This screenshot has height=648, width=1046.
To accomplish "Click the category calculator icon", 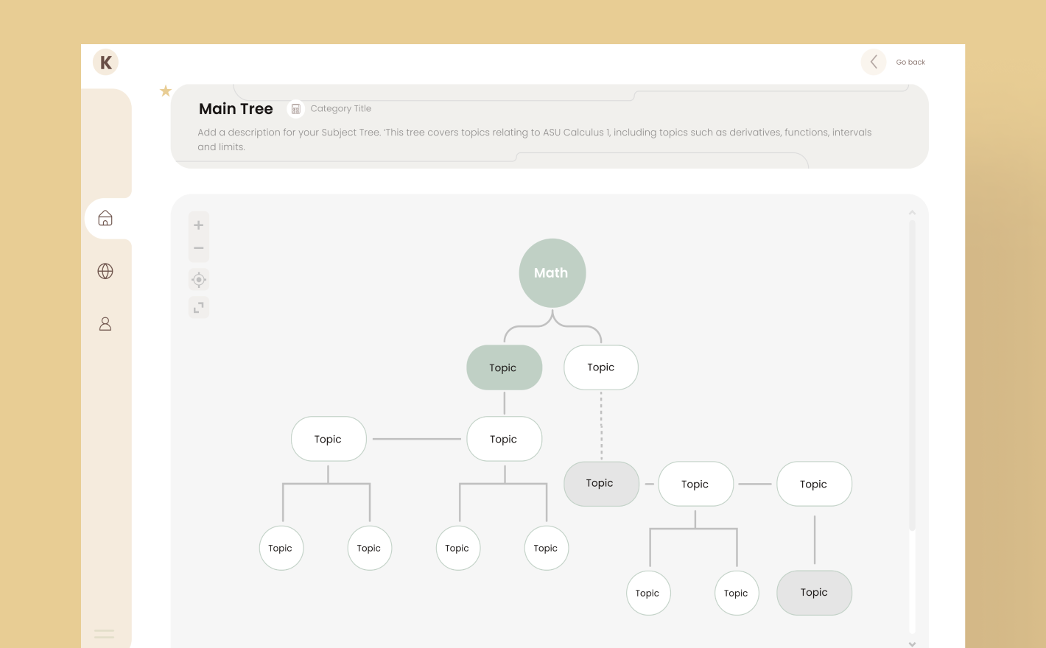I will 295,109.
